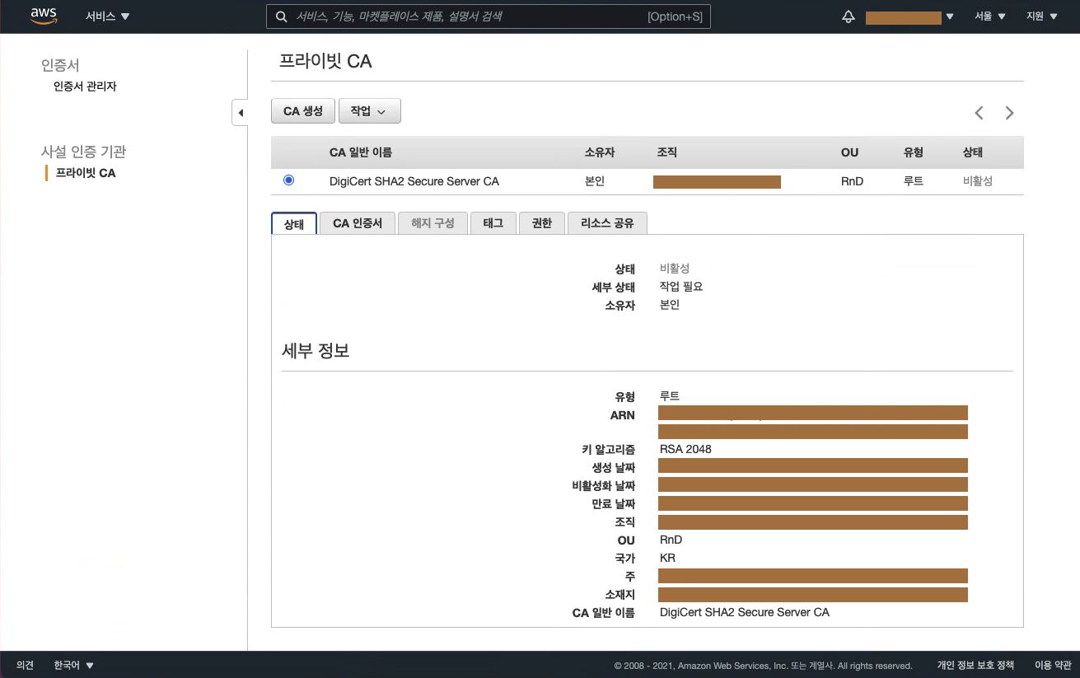Open the 한국어 language selector

74,666
